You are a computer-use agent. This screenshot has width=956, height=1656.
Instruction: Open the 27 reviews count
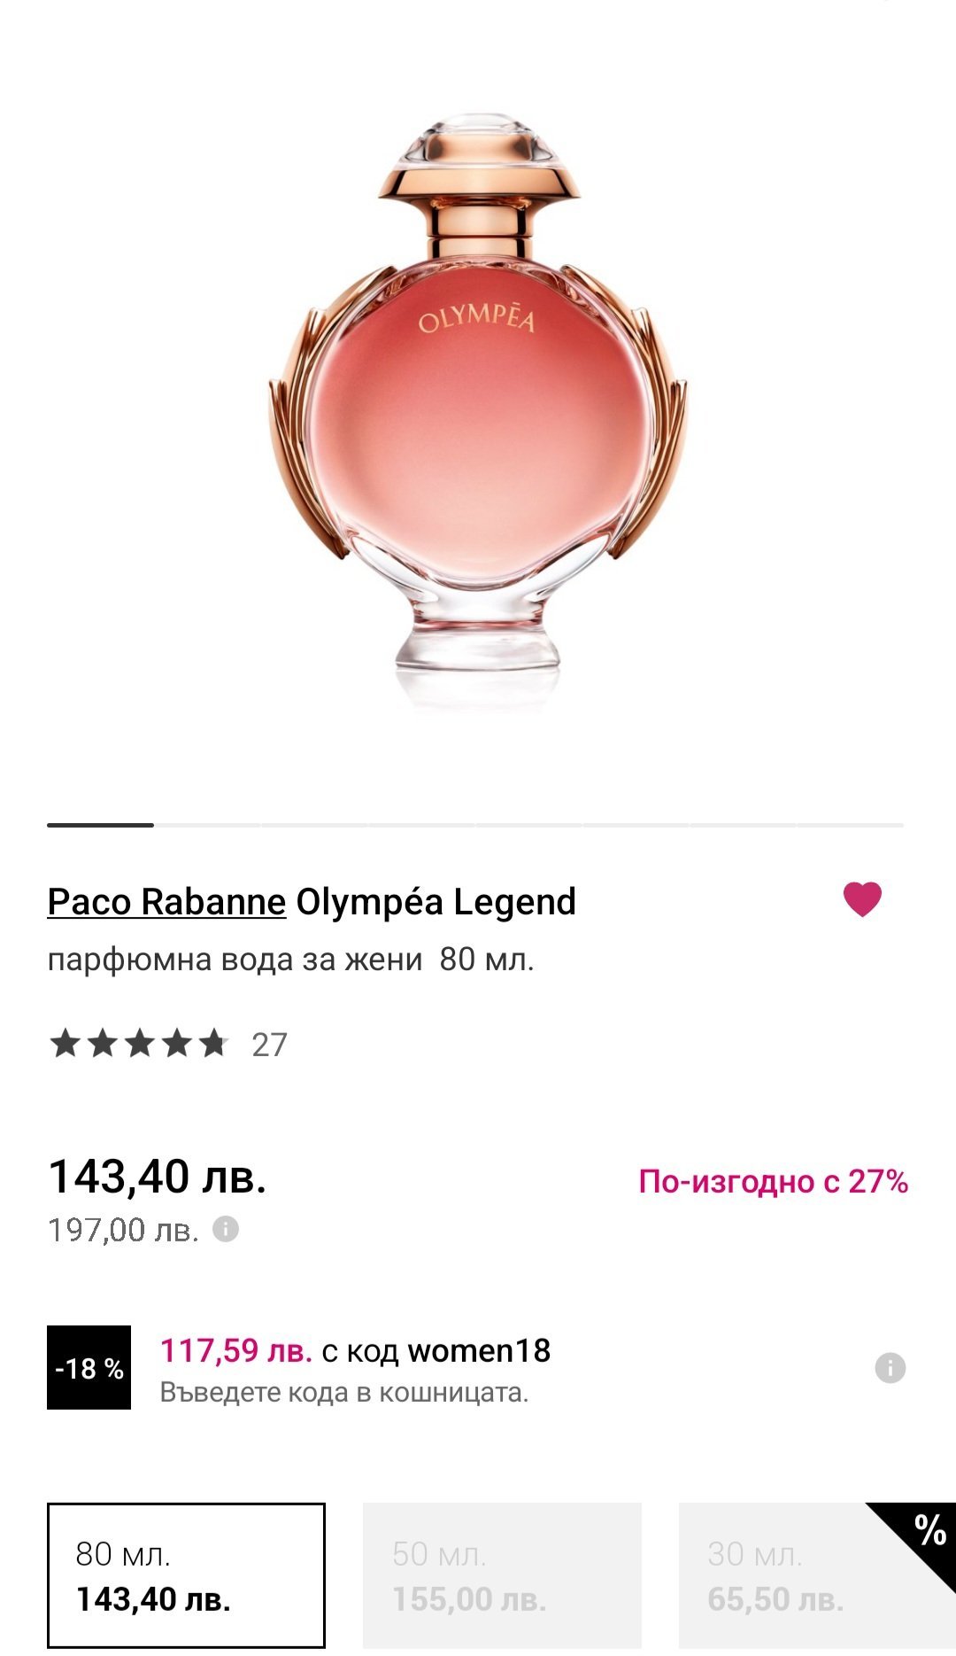click(x=269, y=1046)
